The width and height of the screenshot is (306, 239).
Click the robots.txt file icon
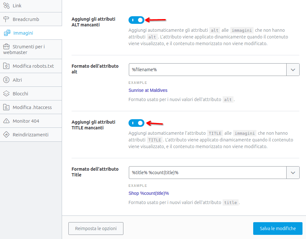(x=6, y=66)
